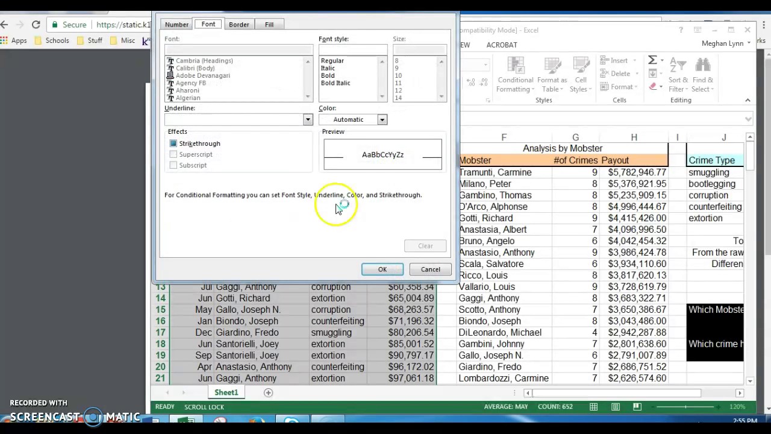The height and width of the screenshot is (434, 771).
Task: Add a new sheet with the plus icon
Action: pyautogui.click(x=268, y=392)
